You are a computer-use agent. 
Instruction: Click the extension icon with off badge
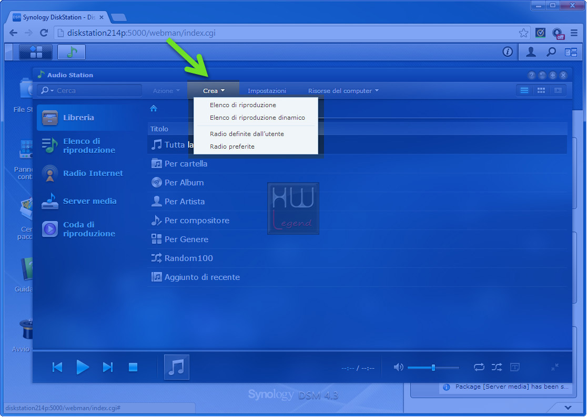click(558, 34)
